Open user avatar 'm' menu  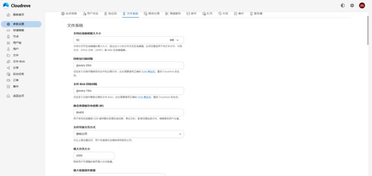[x=362, y=5]
